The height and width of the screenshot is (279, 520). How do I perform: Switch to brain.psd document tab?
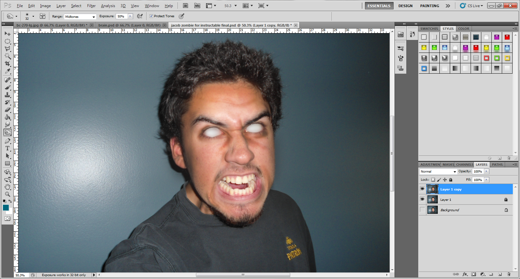(132, 25)
